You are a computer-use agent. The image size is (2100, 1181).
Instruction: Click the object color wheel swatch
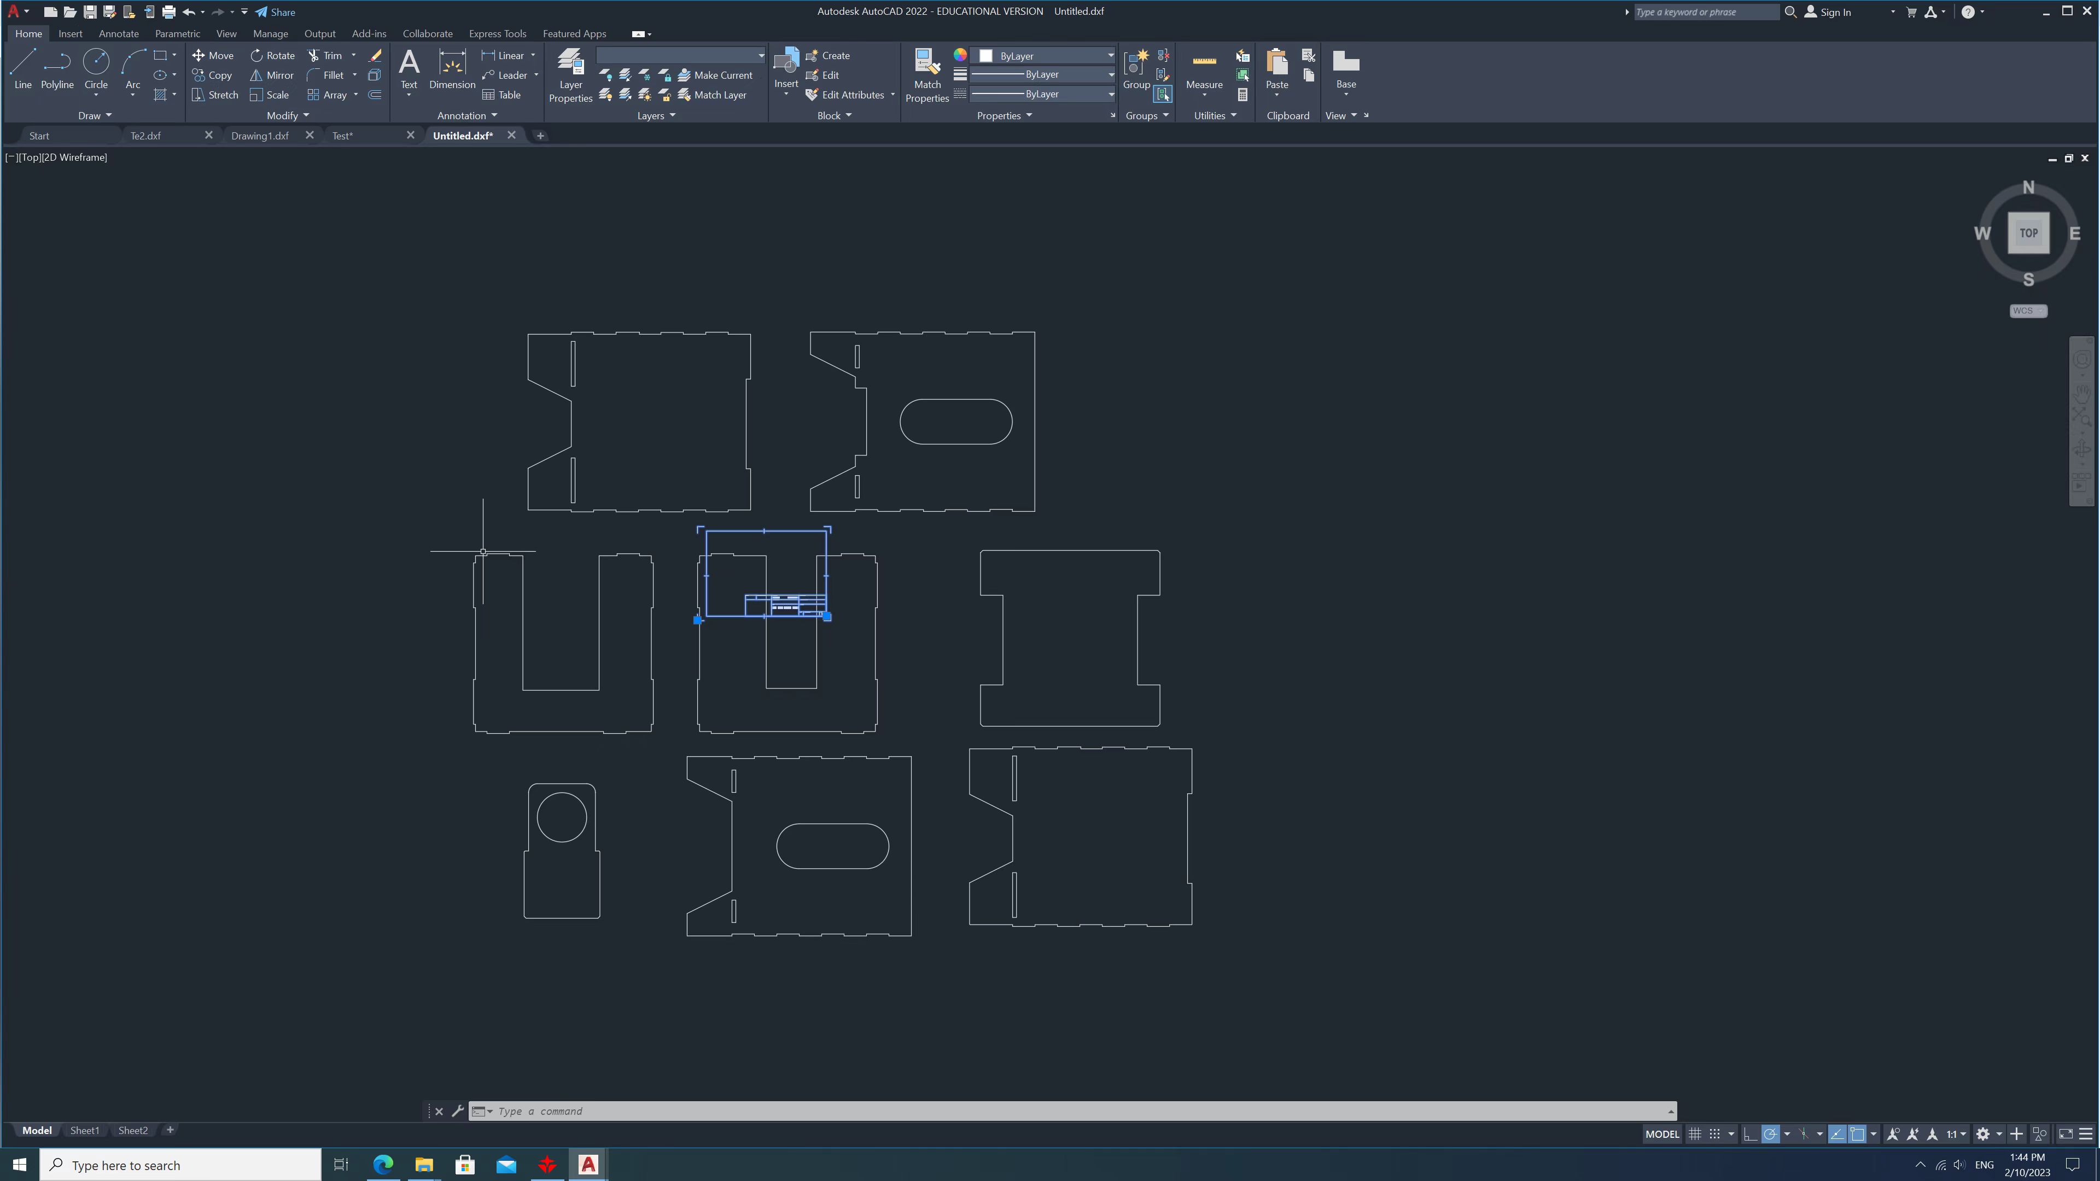[x=960, y=55]
